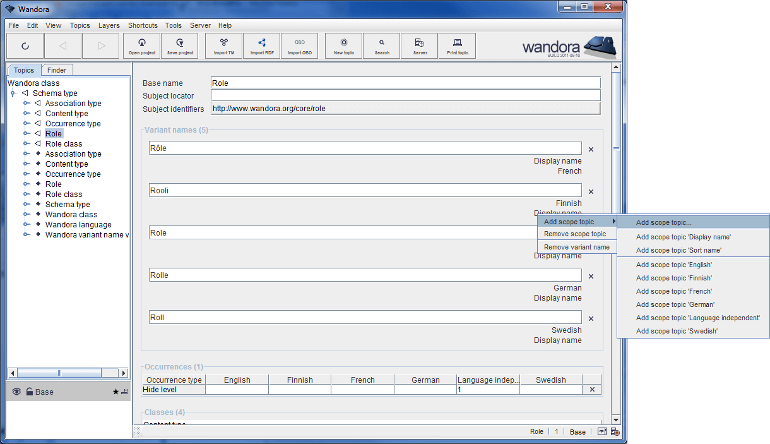Viewport: 770px width, 444px height.
Task: Save the project with the Save project icon
Action: [180, 45]
